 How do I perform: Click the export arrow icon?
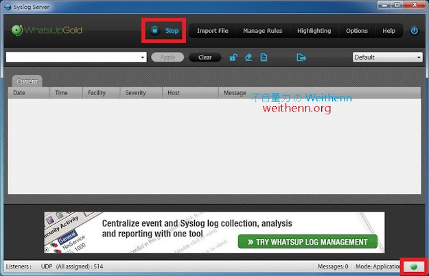point(301,58)
